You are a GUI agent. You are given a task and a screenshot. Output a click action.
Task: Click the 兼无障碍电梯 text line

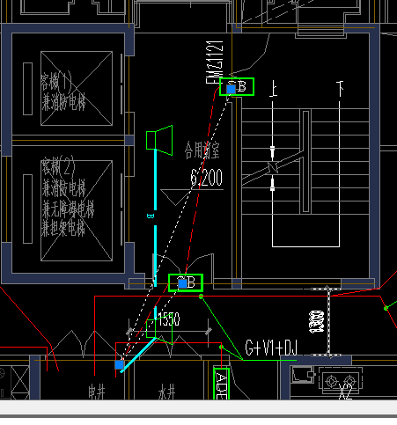[68, 209]
